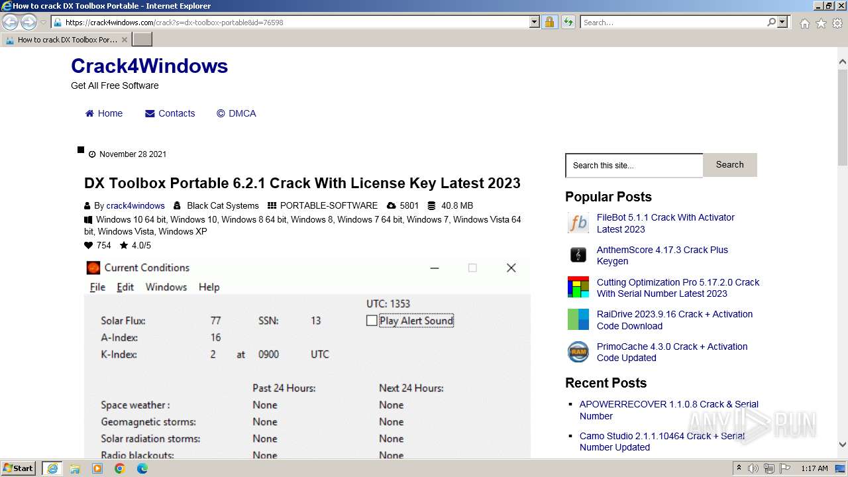Viewport: 848px width, 477px height.
Task: Launch Google Chrome from taskbar
Action: point(120,468)
